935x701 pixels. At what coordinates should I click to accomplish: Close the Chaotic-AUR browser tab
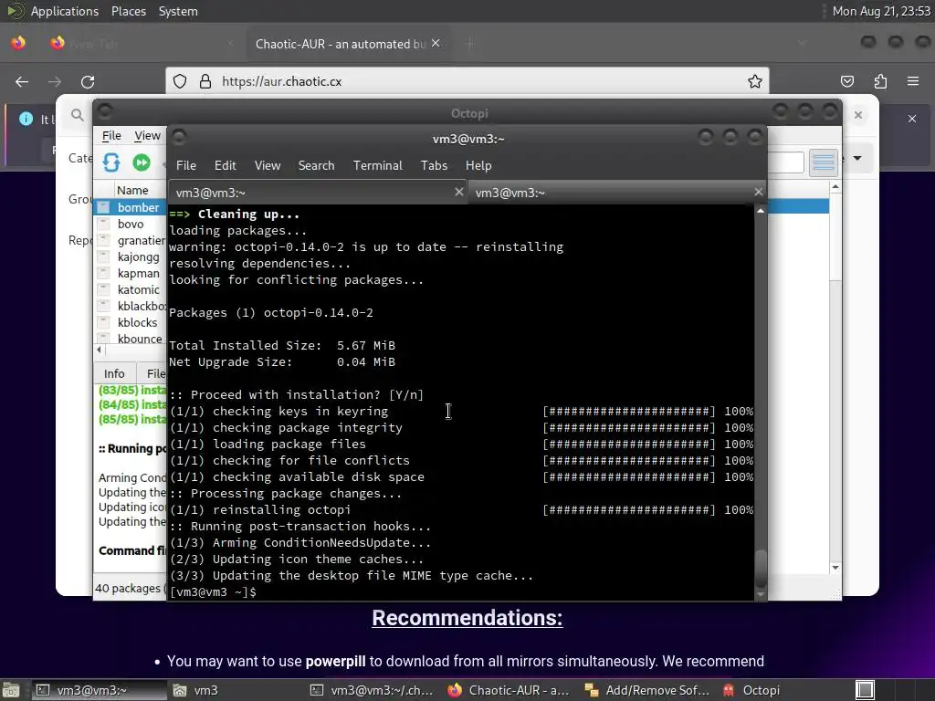pyautogui.click(x=436, y=44)
